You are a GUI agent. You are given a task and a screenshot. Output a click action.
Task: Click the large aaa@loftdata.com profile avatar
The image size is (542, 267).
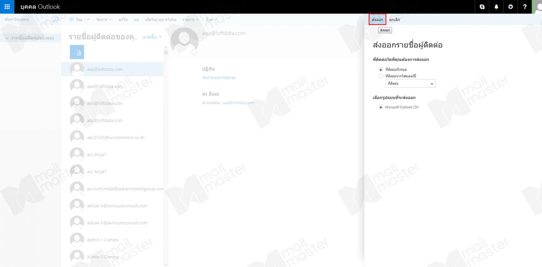[x=184, y=41]
